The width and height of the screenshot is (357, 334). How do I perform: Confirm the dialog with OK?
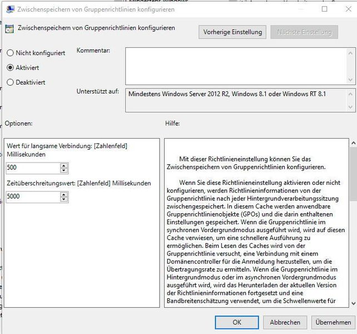pos(237,322)
